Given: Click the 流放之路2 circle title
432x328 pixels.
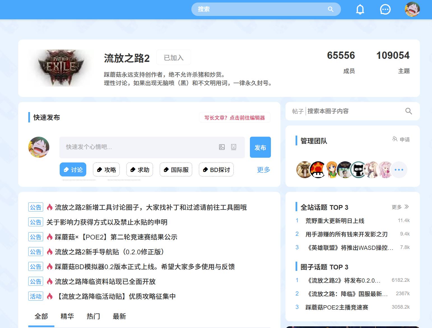Looking at the screenshot, I should 127,58.
